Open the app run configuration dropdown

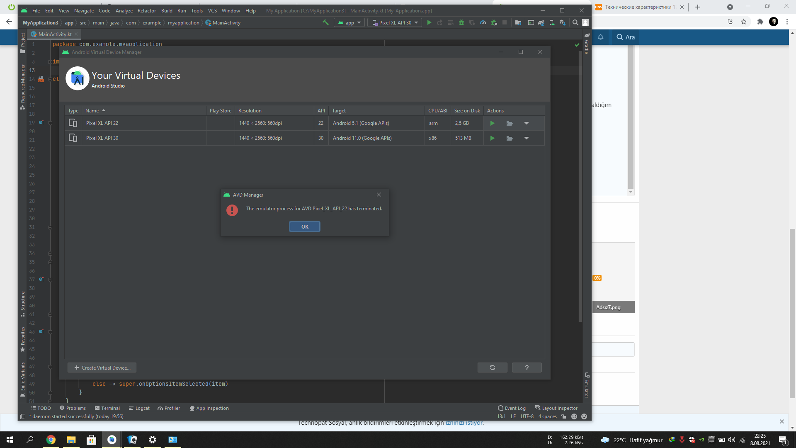349,22
